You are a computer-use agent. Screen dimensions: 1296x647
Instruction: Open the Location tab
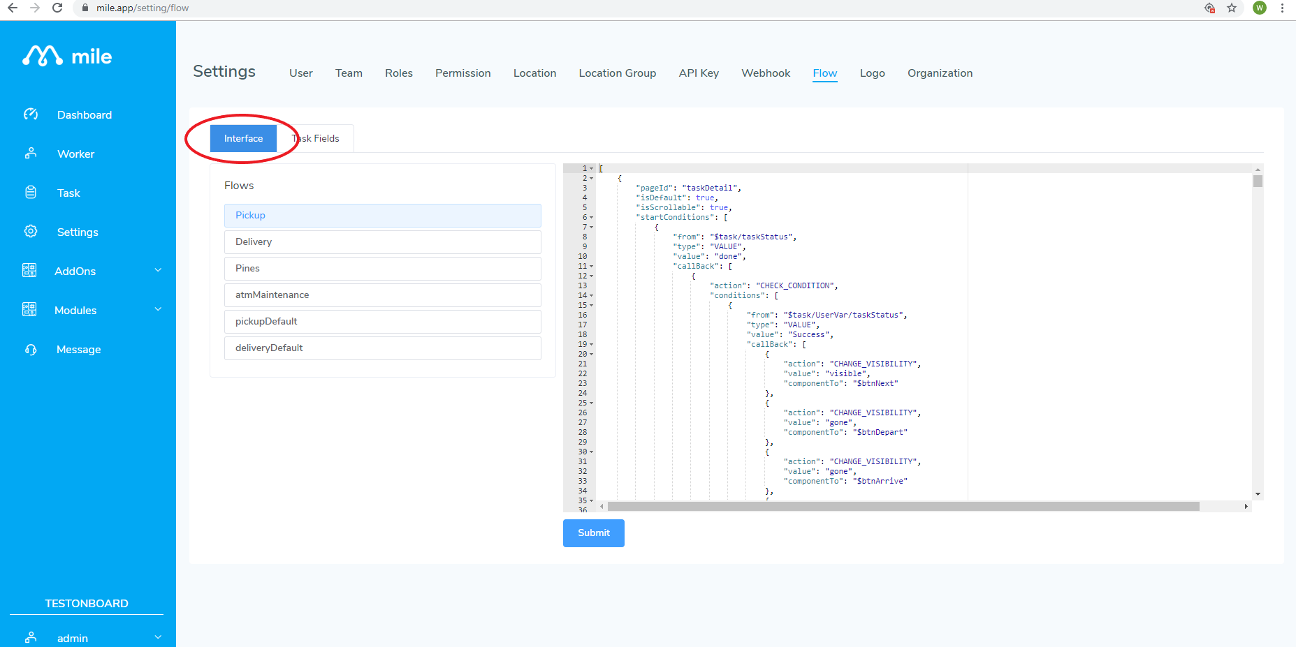[x=535, y=73]
